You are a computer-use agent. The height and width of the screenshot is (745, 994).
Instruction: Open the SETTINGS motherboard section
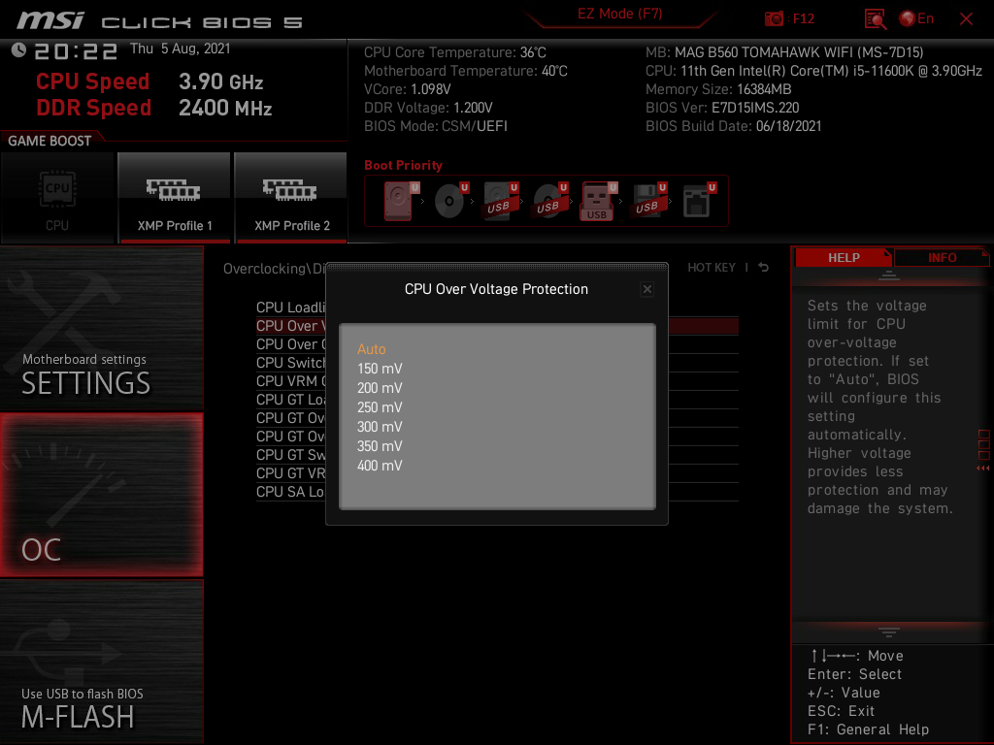click(101, 328)
